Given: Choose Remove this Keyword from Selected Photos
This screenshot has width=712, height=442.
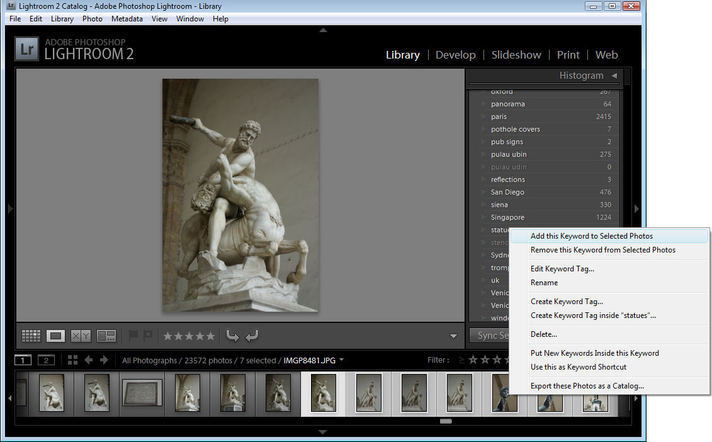Looking at the screenshot, I should tap(609, 250).
